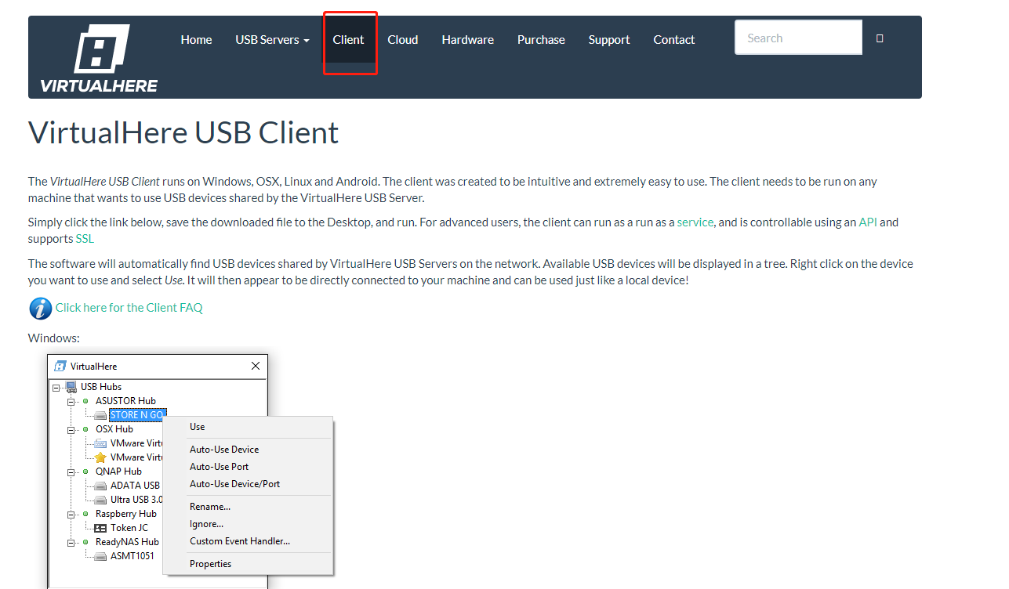Select the highlighted STORE N GO device
This screenshot has height=589, width=1009.
tap(137, 415)
